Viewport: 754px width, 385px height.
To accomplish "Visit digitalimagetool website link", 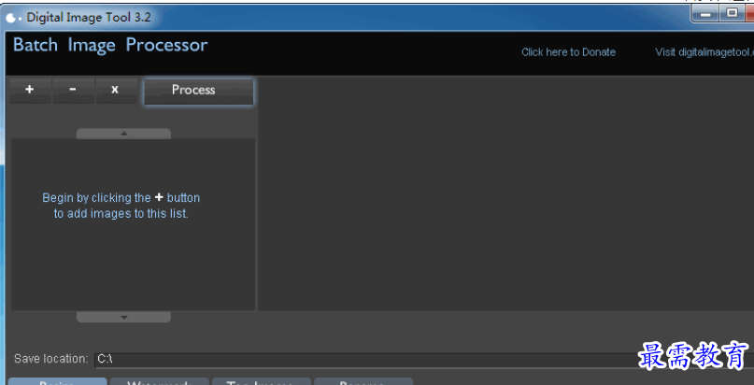I will tap(704, 52).
